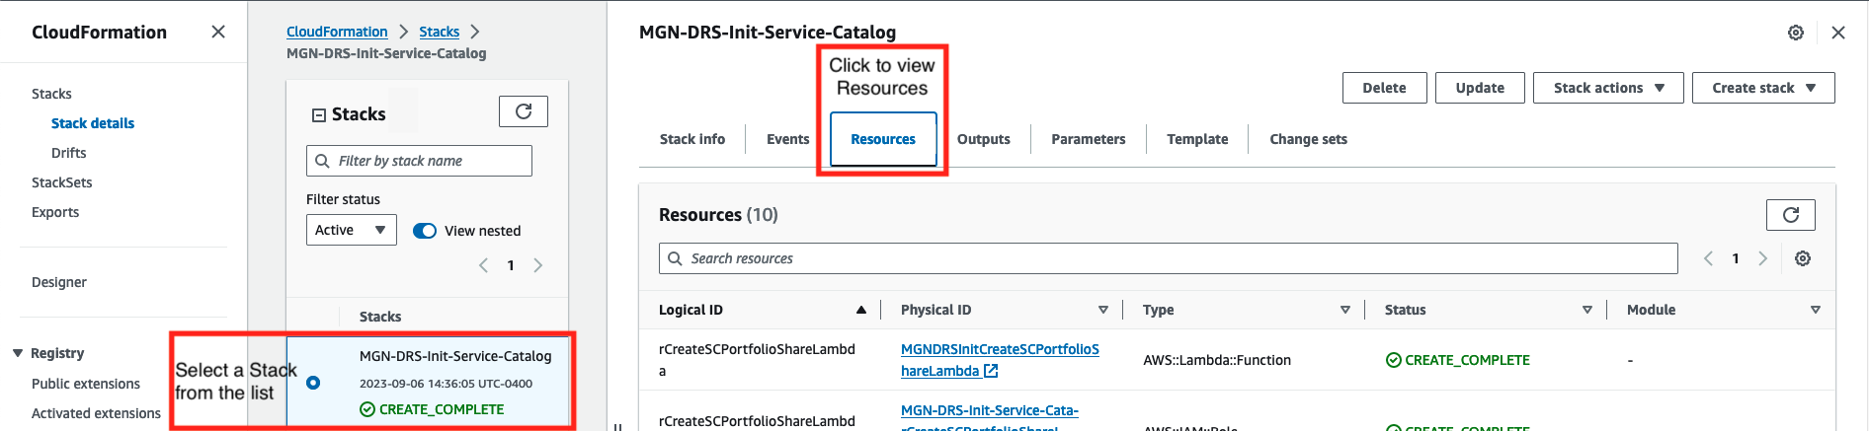The width and height of the screenshot is (1869, 431).
Task: Open external link icon beside hareLambda
Action: point(991,371)
